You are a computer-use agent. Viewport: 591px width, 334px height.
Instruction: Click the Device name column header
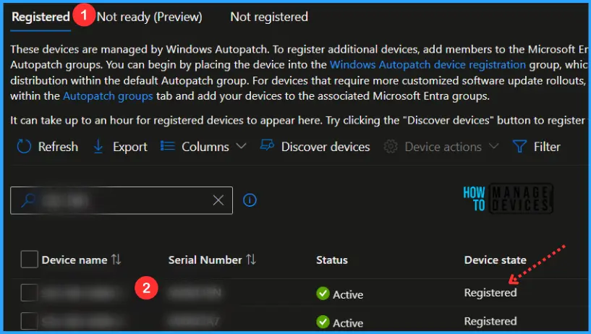[x=75, y=260]
